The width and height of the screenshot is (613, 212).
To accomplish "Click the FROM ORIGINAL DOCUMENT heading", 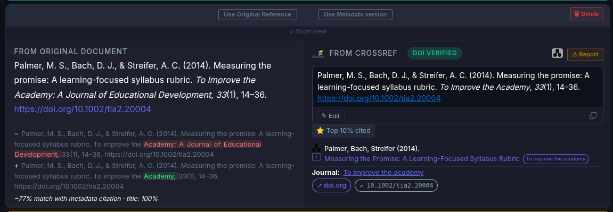I will coord(71,52).
